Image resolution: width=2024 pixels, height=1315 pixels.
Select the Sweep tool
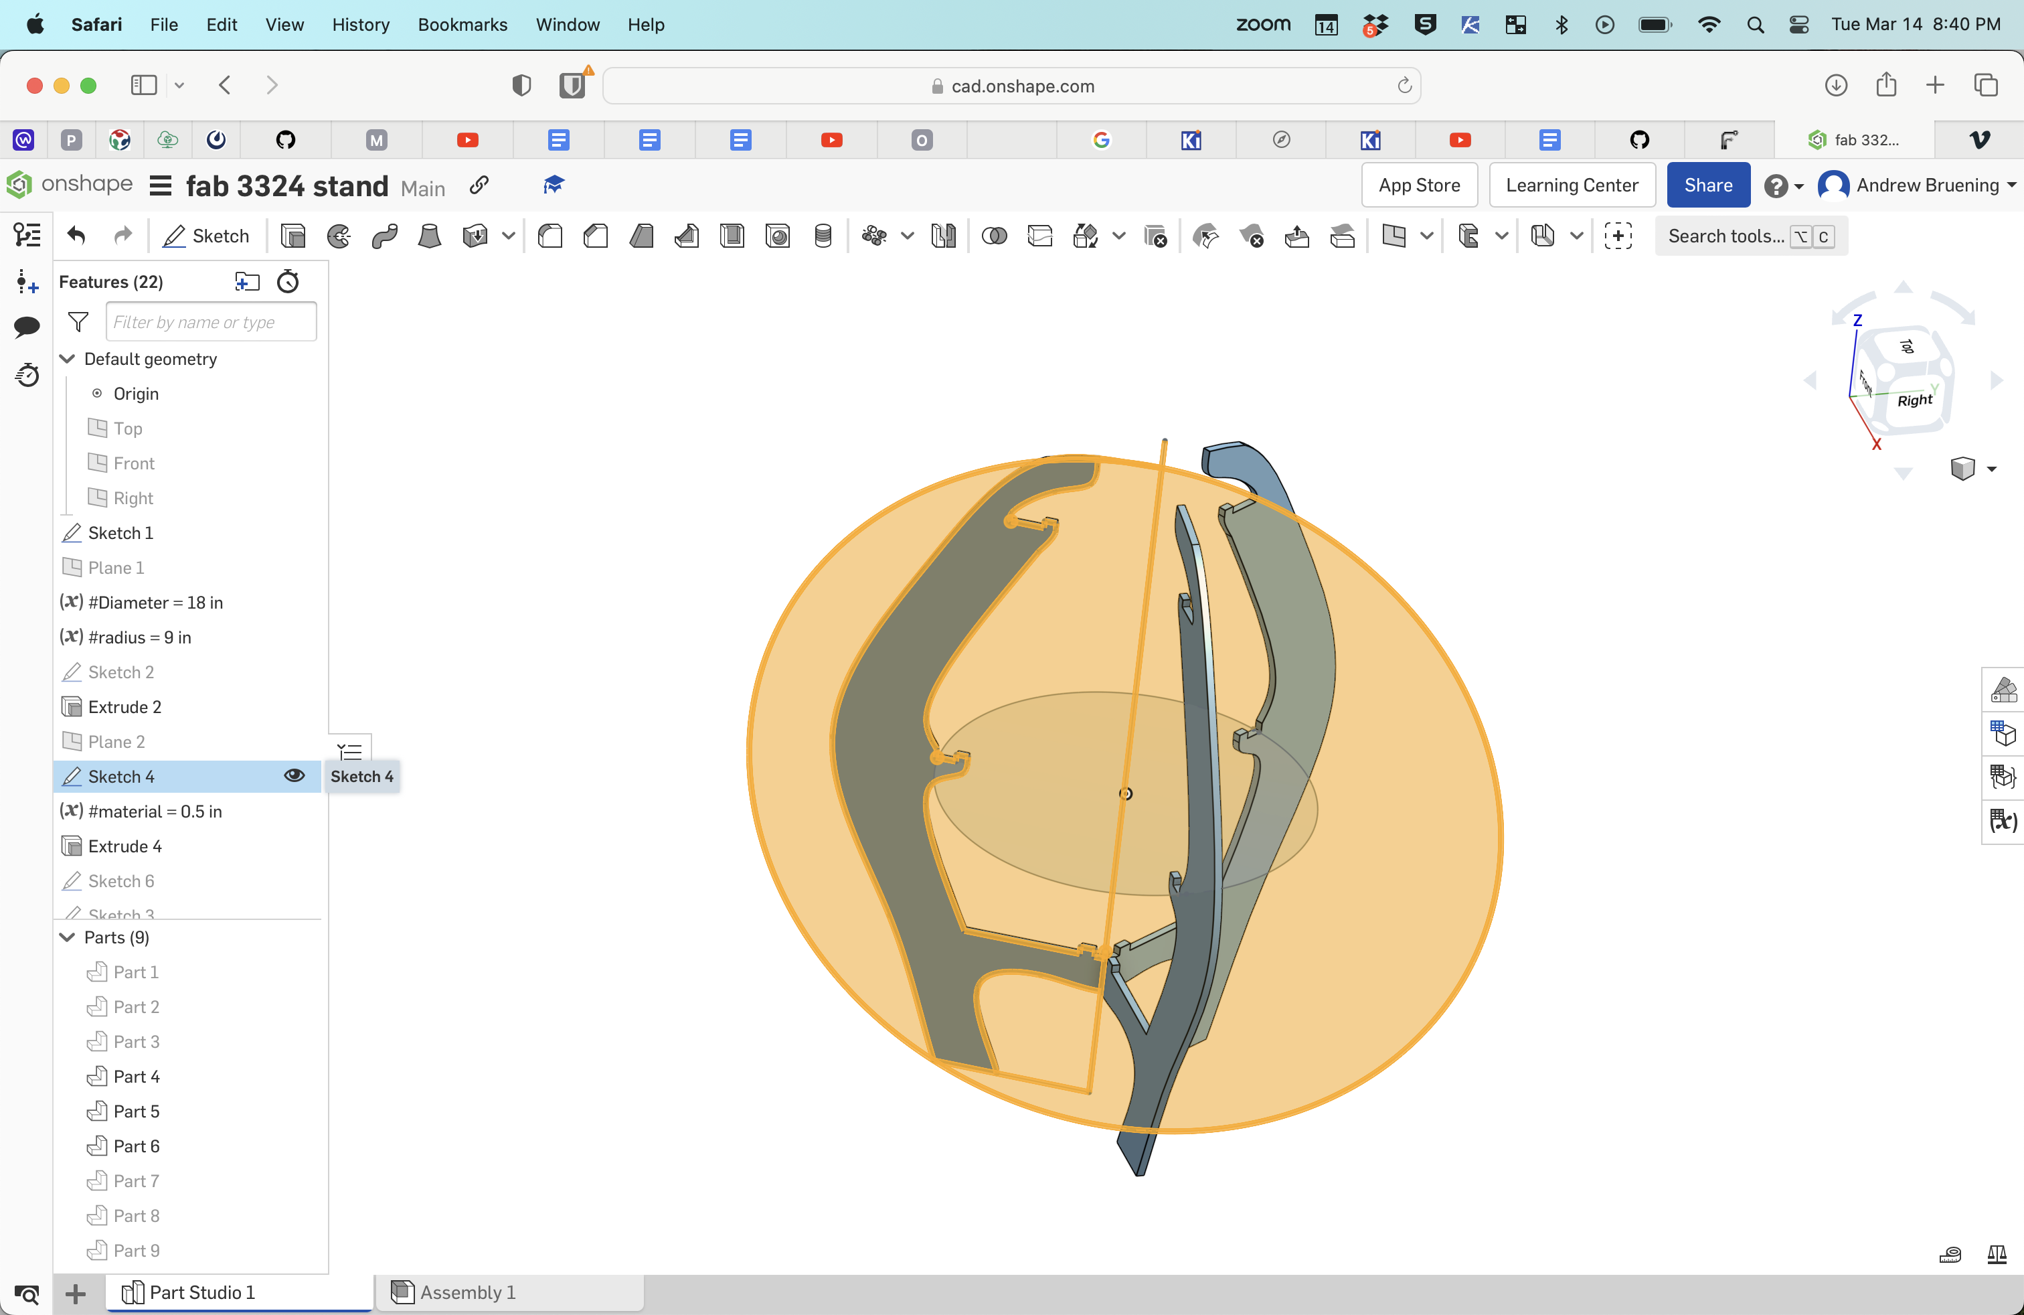(x=384, y=236)
